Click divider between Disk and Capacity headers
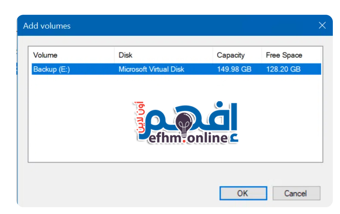The width and height of the screenshot is (340, 214). [x=213, y=55]
